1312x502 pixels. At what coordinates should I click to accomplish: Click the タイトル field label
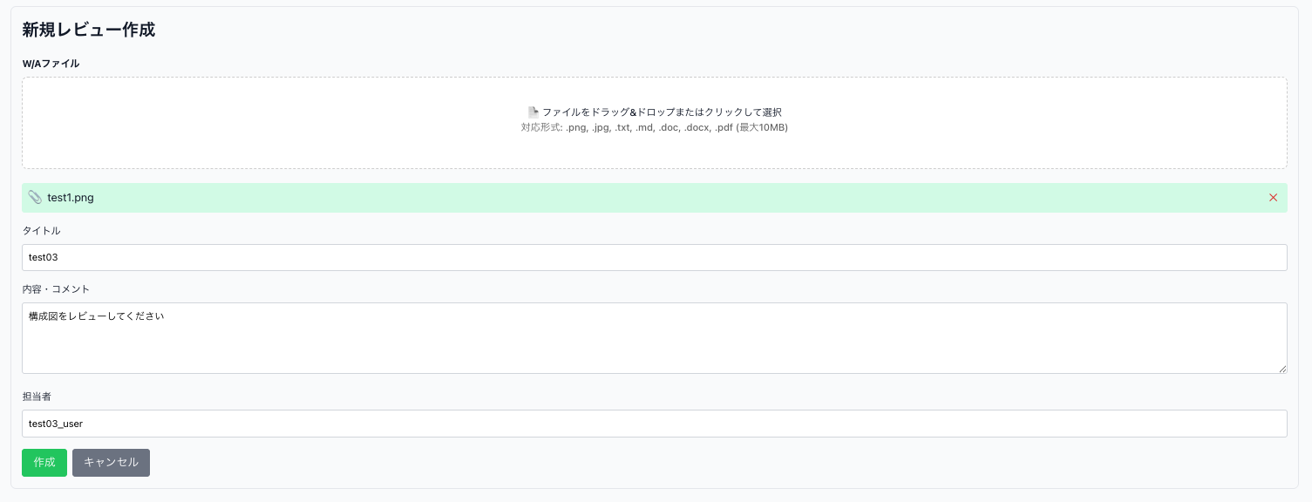click(41, 231)
